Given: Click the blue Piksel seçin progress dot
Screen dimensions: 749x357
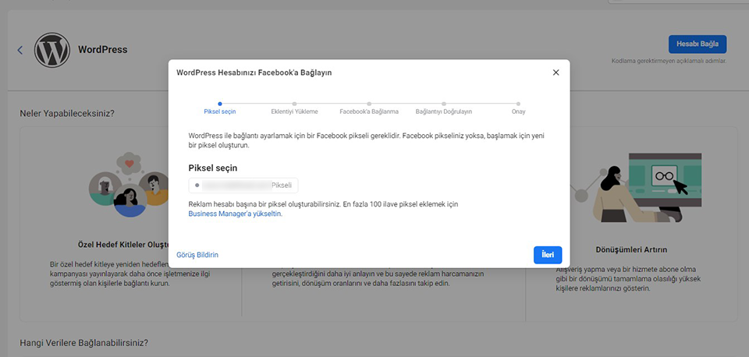Looking at the screenshot, I should [x=220, y=104].
